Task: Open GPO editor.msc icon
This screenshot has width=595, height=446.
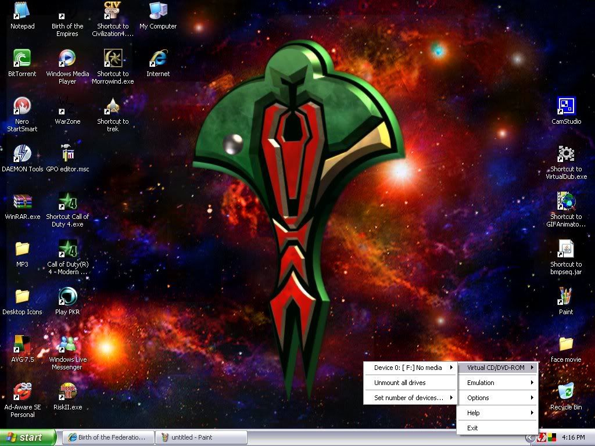Action: [x=67, y=153]
